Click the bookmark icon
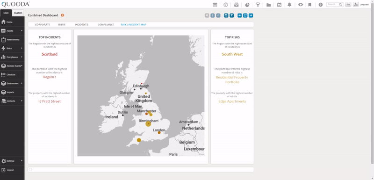The image size is (374, 180). click(310, 5)
